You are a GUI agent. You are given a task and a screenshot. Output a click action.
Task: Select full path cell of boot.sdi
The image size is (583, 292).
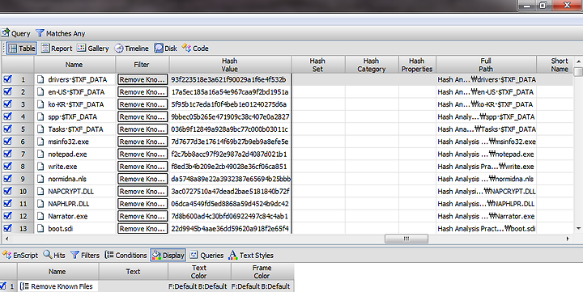pyautogui.click(x=486, y=228)
